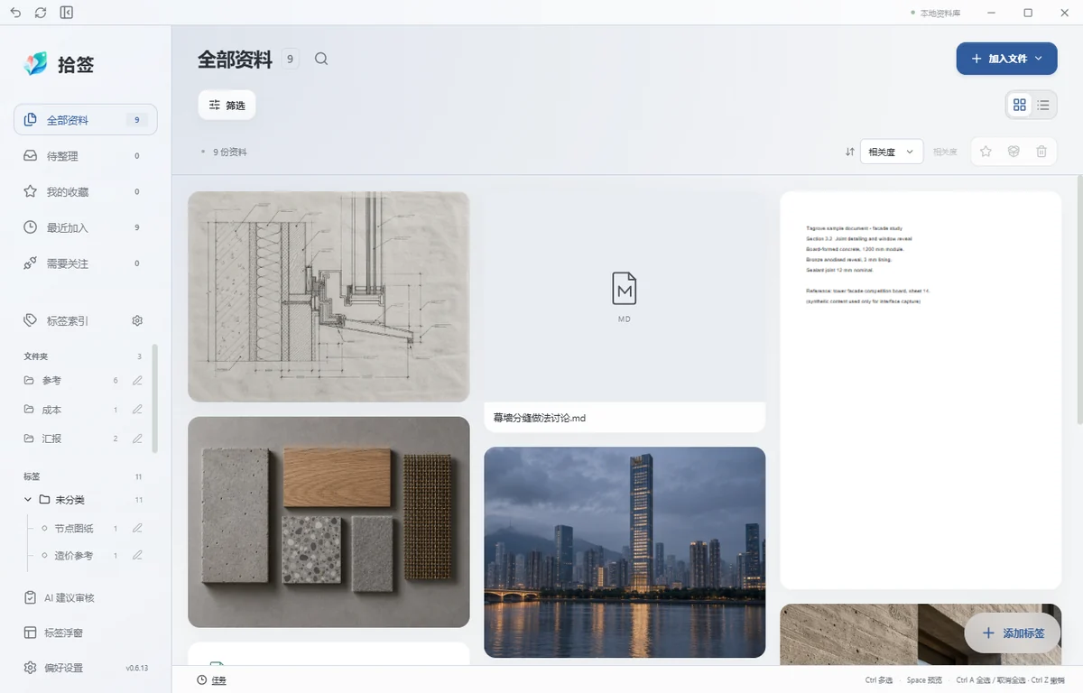Screen dimensions: 1083x693
Task: Select the wall section drawing thumbnail
Action: point(329,297)
